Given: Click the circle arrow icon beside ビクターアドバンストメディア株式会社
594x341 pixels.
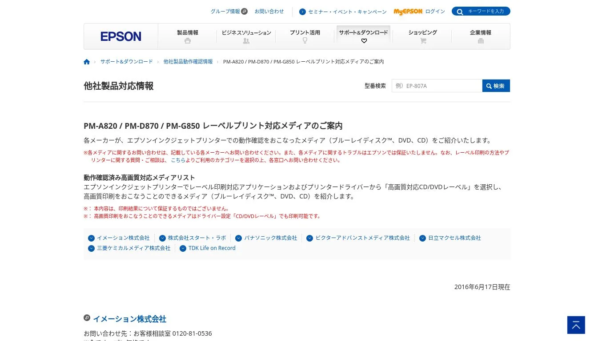Looking at the screenshot, I should [309, 238].
